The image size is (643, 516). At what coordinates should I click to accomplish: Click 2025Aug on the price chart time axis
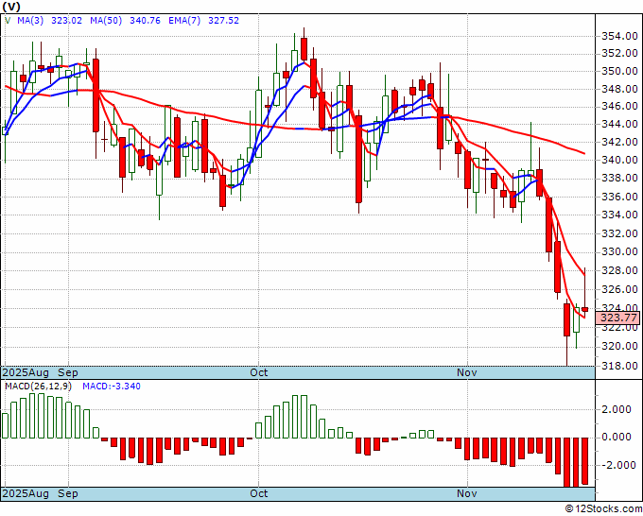click(x=26, y=373)
